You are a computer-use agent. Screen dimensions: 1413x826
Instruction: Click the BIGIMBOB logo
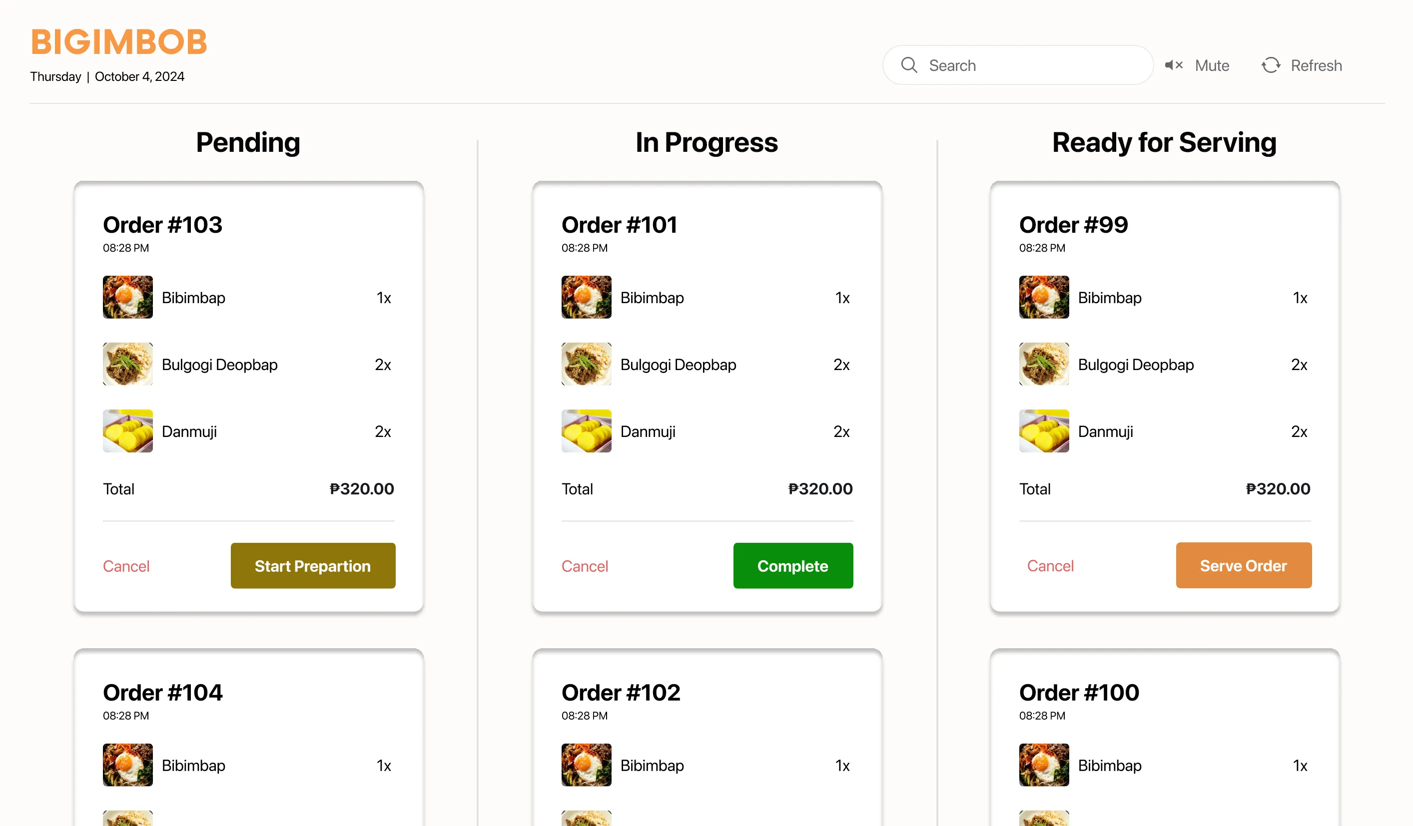pyautogui.click(x=119, y=42)
